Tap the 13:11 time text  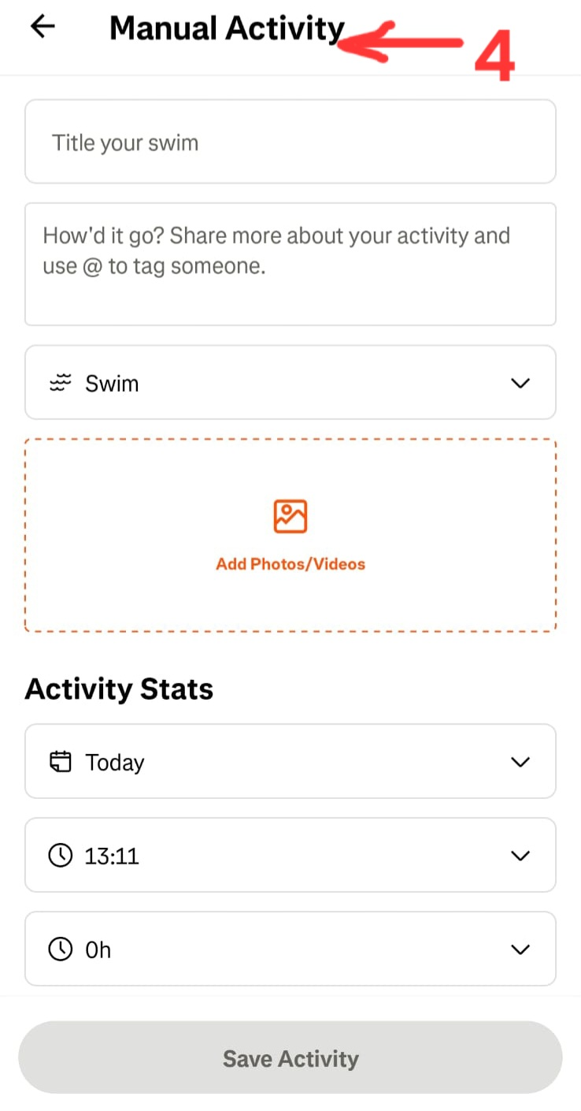pos(112,856)
